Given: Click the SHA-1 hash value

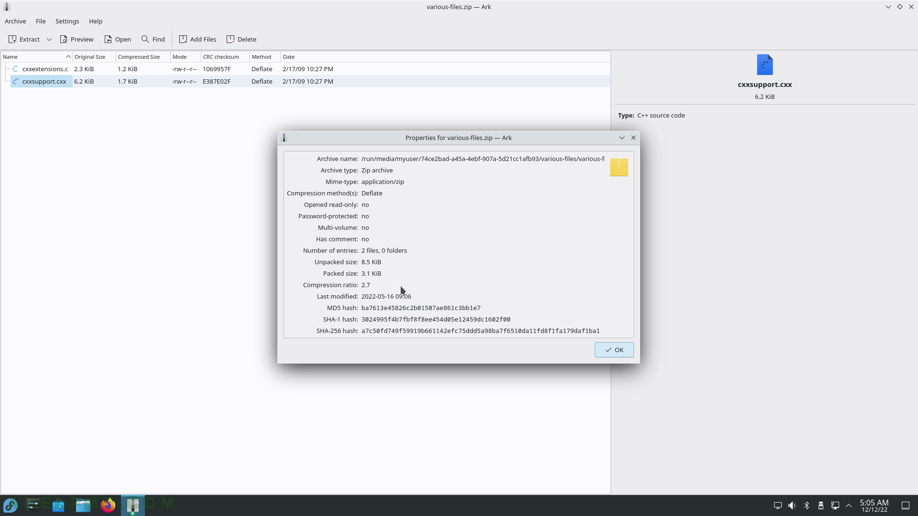Looking at the screenshot, I should tap(436, 319).
